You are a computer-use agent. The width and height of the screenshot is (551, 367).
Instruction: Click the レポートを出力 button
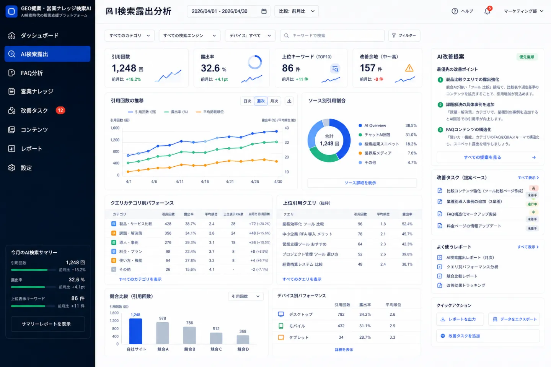click(x=460, y=319)
